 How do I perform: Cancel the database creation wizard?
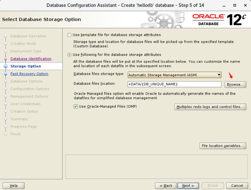tap(237, 186)
